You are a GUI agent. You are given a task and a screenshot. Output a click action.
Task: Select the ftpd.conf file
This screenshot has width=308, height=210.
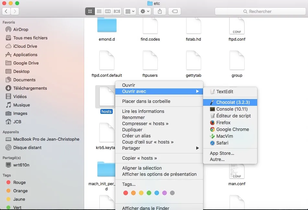tap(237, 29)
